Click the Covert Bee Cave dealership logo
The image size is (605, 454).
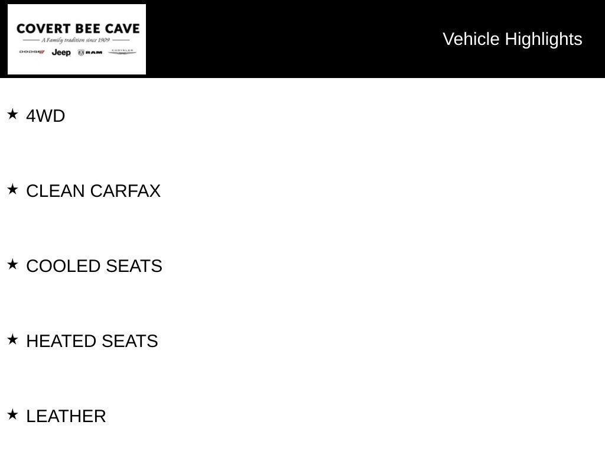pyautogui.click(x=77, y=39)
